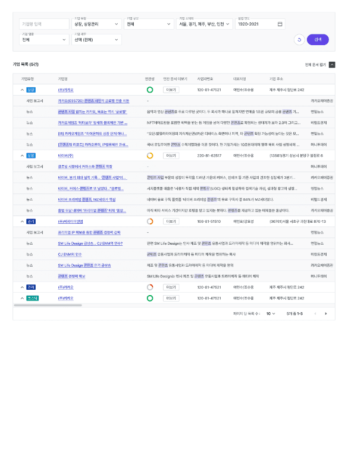Screen dimensions: 348x475
Task: Open the company link in the 106-81-51510 row
Action: [70, 221]
